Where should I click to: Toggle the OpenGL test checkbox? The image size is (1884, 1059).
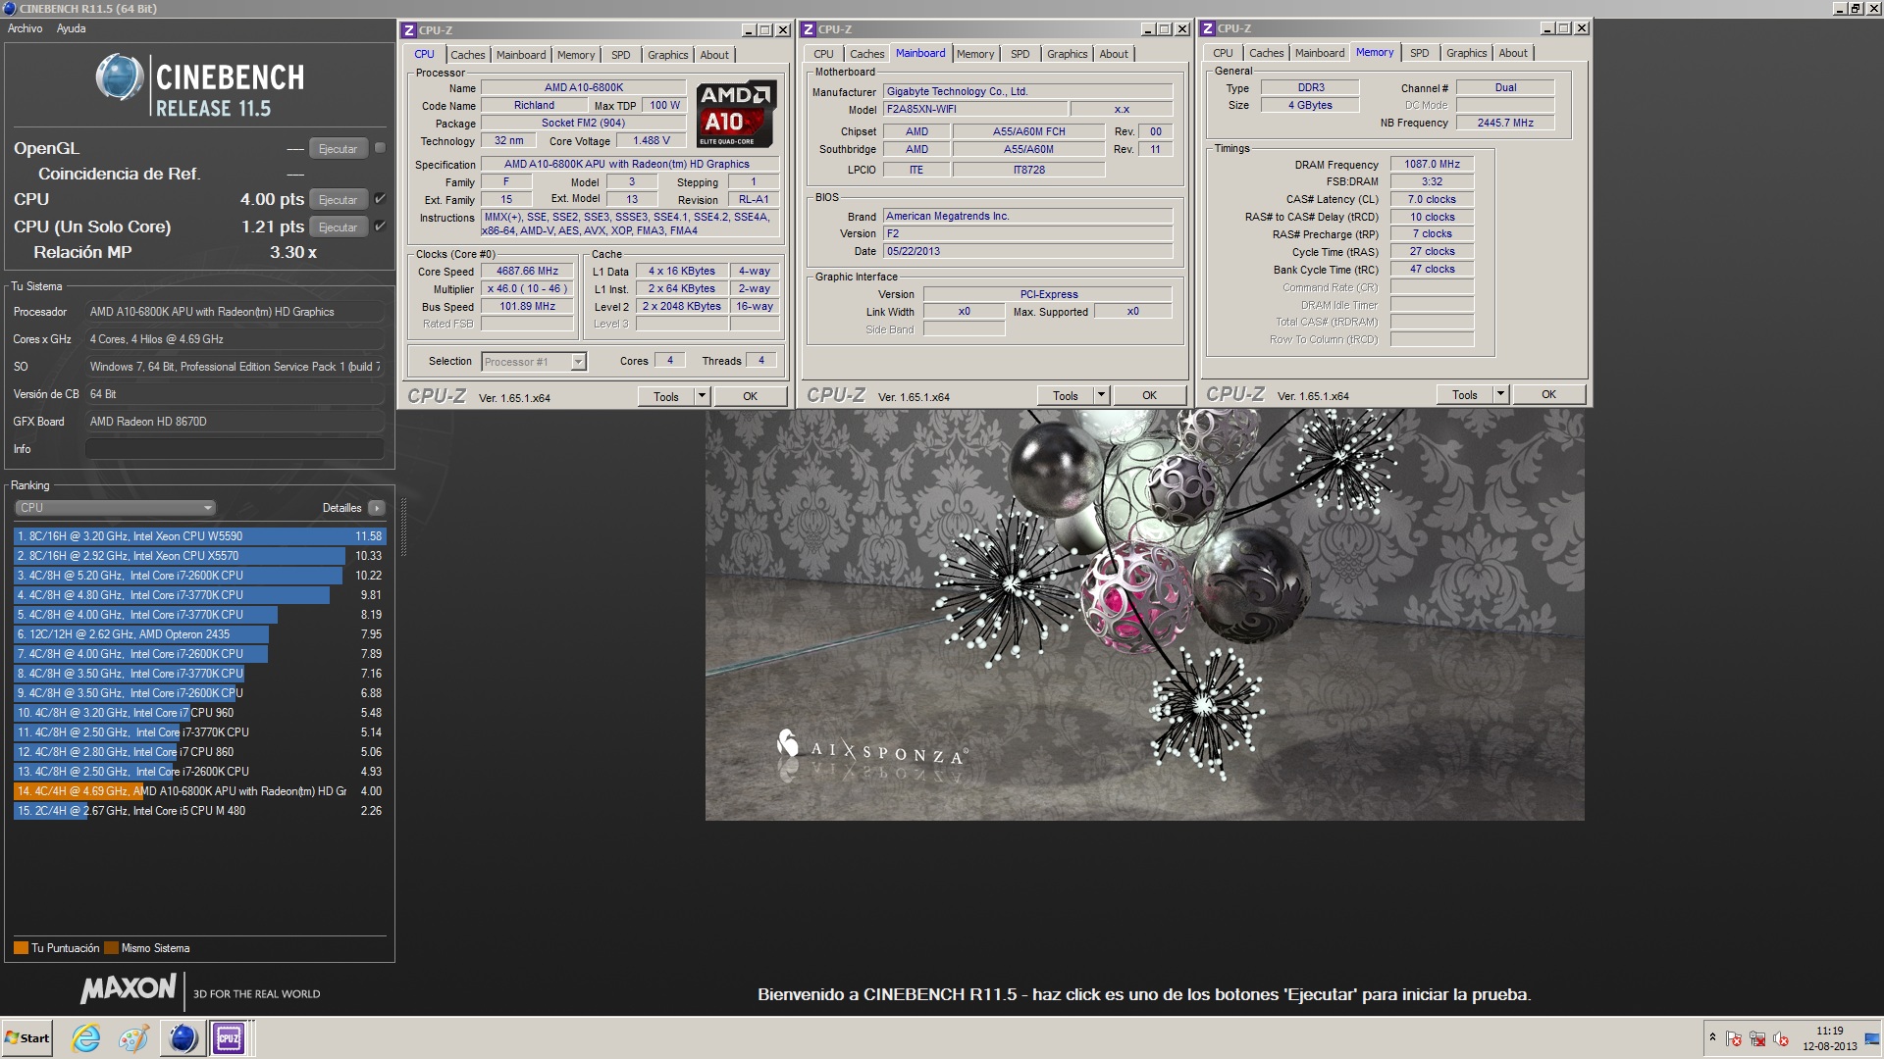coord(381,148)
